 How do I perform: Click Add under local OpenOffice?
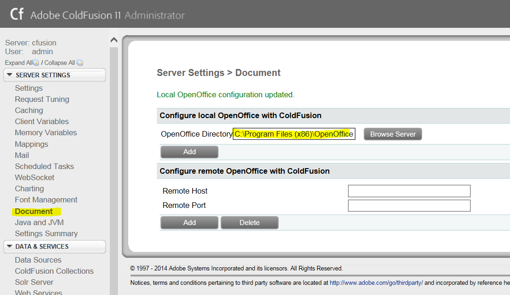click(x=189, y=152)
